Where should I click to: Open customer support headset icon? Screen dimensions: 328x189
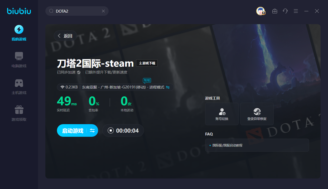coord(285,11)
